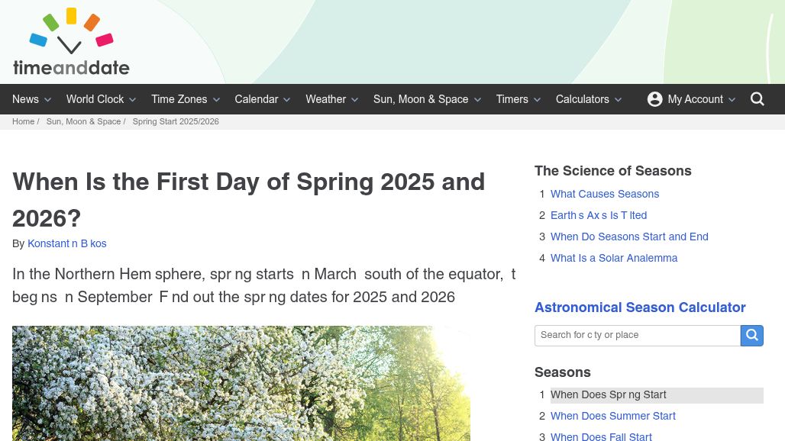
Task: Click the When Does Summer Start link
Action: [612, 417]
